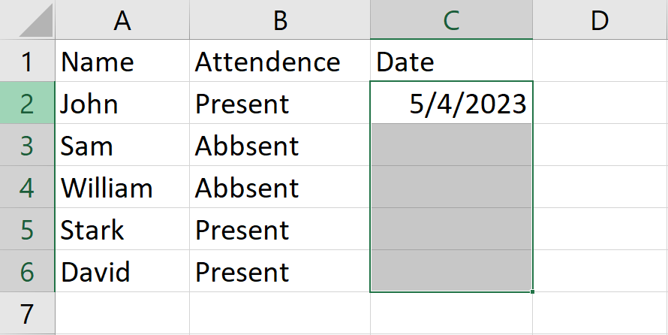Select column B header
The height and width of the screenshot is (335, 668).
pyautogui.click(x=280, y=20)
